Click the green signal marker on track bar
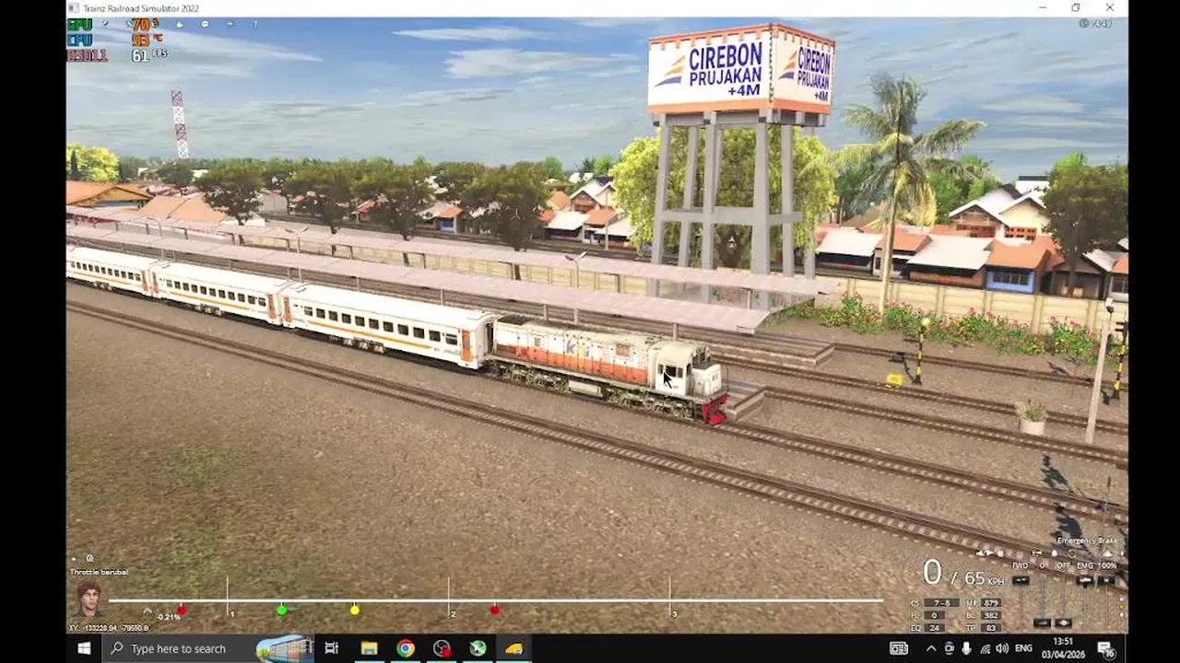The width and height of the screenshot is (1180, 663). [282, 610]
